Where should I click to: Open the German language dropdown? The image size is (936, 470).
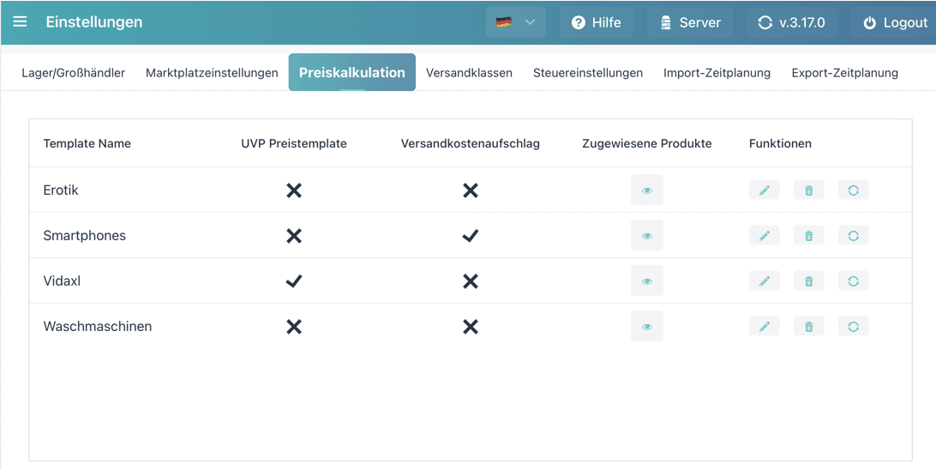[x=515, y=22]
